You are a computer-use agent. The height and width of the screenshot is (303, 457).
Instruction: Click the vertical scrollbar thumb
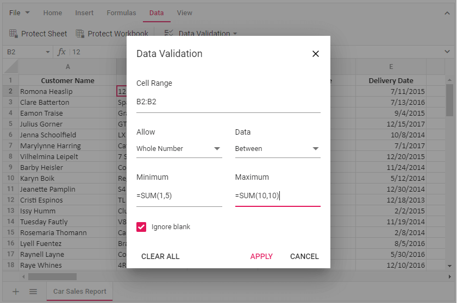(x=449, y=100)
